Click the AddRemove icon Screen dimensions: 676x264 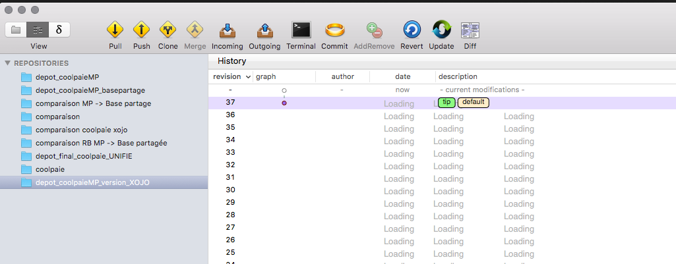tap(374, 30)
